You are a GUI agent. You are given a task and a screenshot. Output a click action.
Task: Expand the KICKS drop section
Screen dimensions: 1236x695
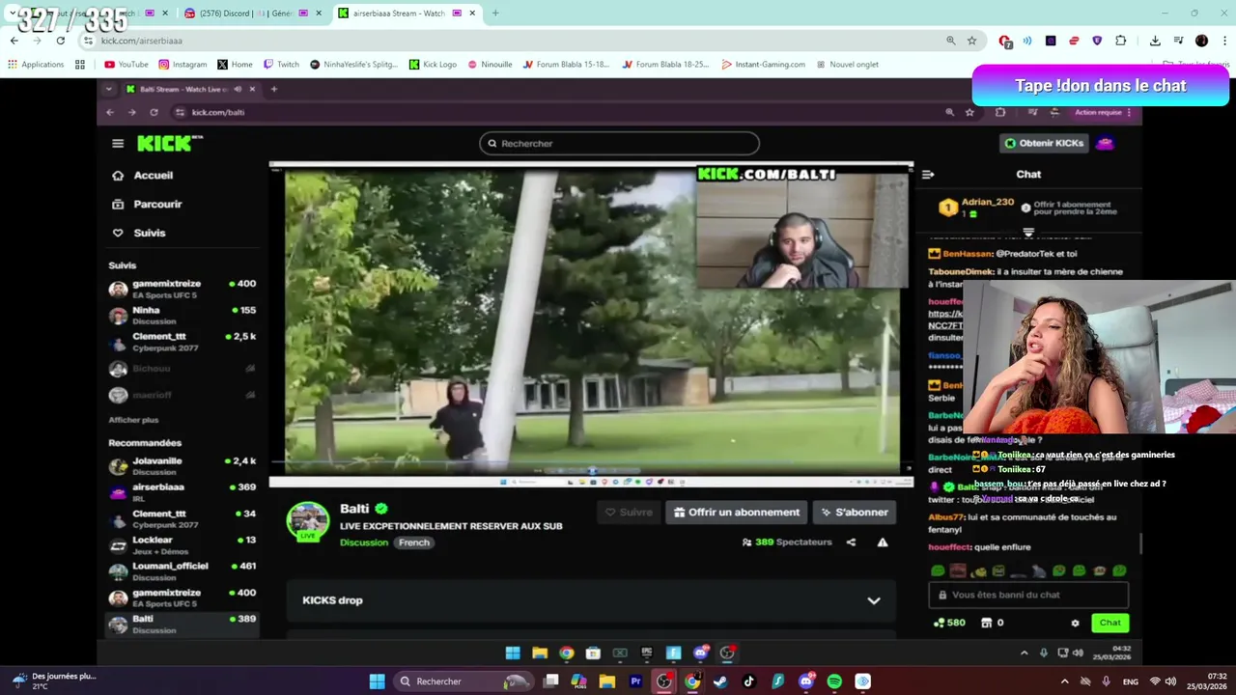pyautogui.click(x=591, y=600)
